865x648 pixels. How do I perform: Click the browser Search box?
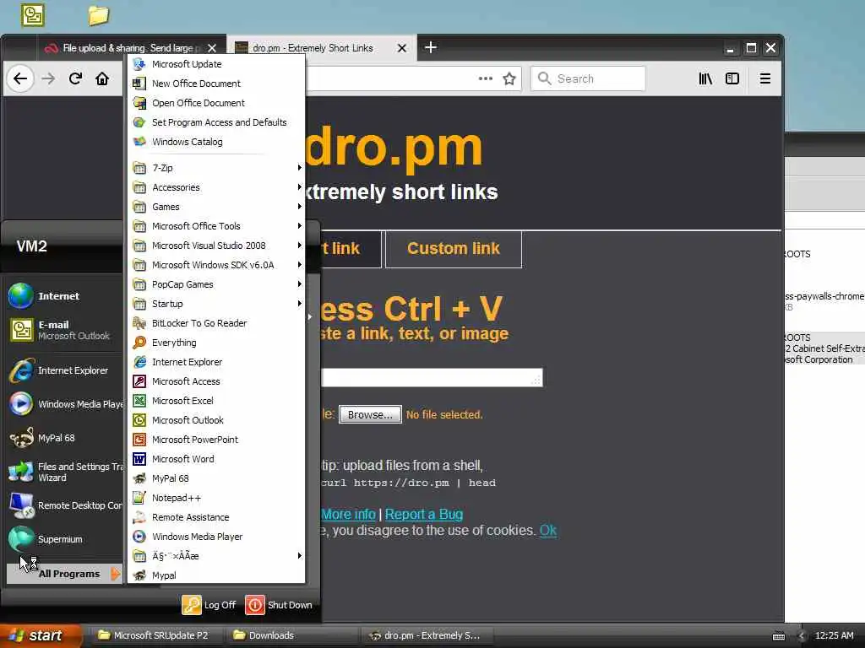[588, 78]
